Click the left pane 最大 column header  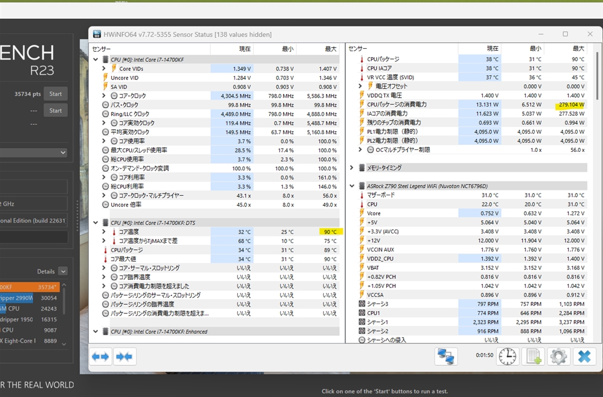click(318, 49)
